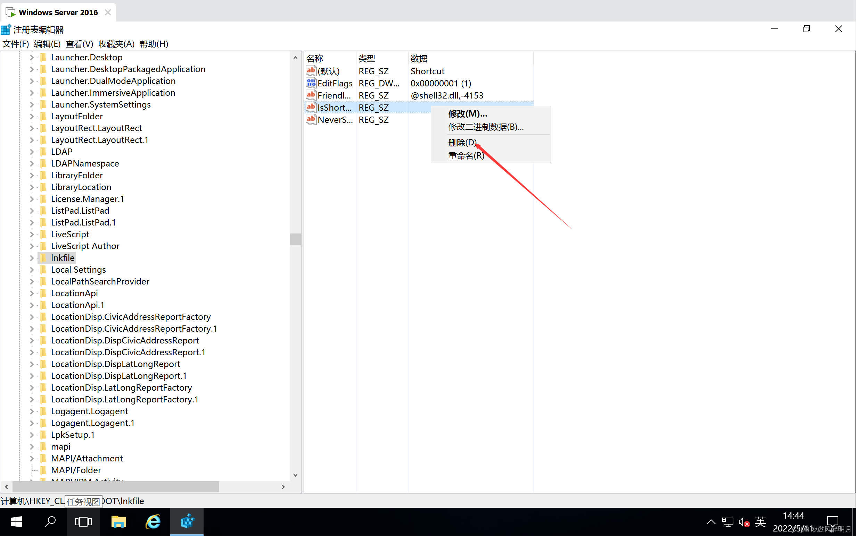
Task: Choose 重命名(R) in context menu
Action: (x=491, y=156)
